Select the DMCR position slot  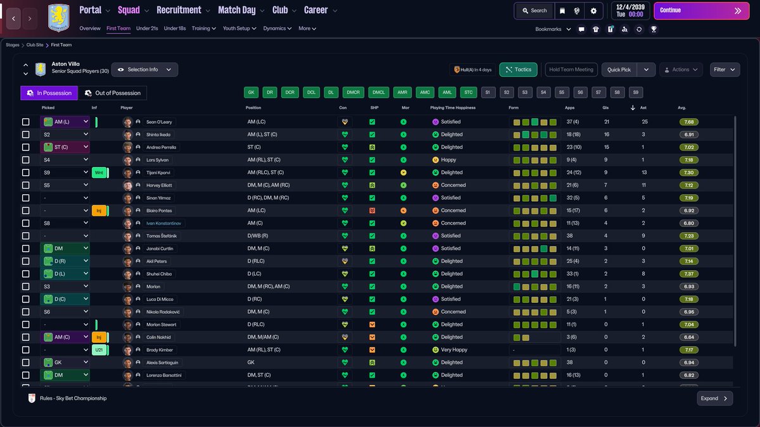coord(353,92)
